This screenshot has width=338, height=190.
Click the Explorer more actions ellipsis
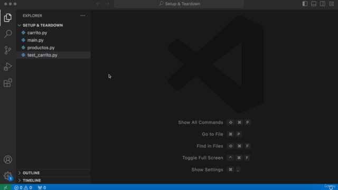pos(83,15)
